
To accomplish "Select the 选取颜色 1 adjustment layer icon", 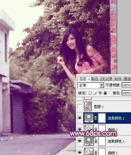I will click(89, 141).
